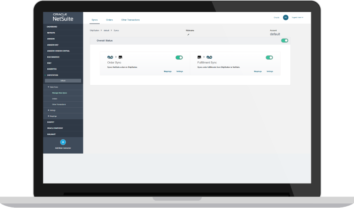Open the user name dropdown in header
Viewport: 354px width, 208px height.
coord(297,18)
